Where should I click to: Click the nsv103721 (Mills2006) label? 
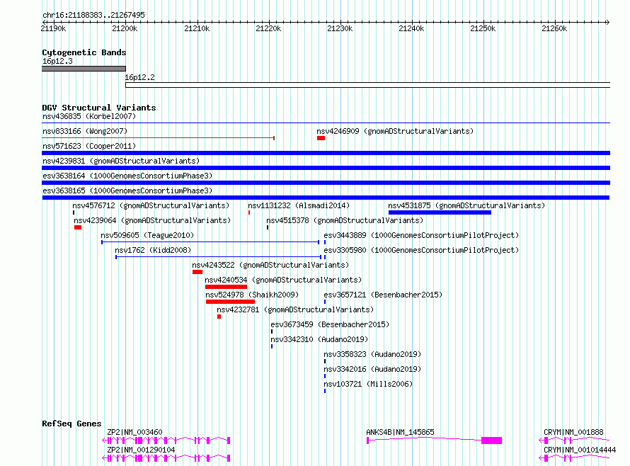[x=368, y=384]
